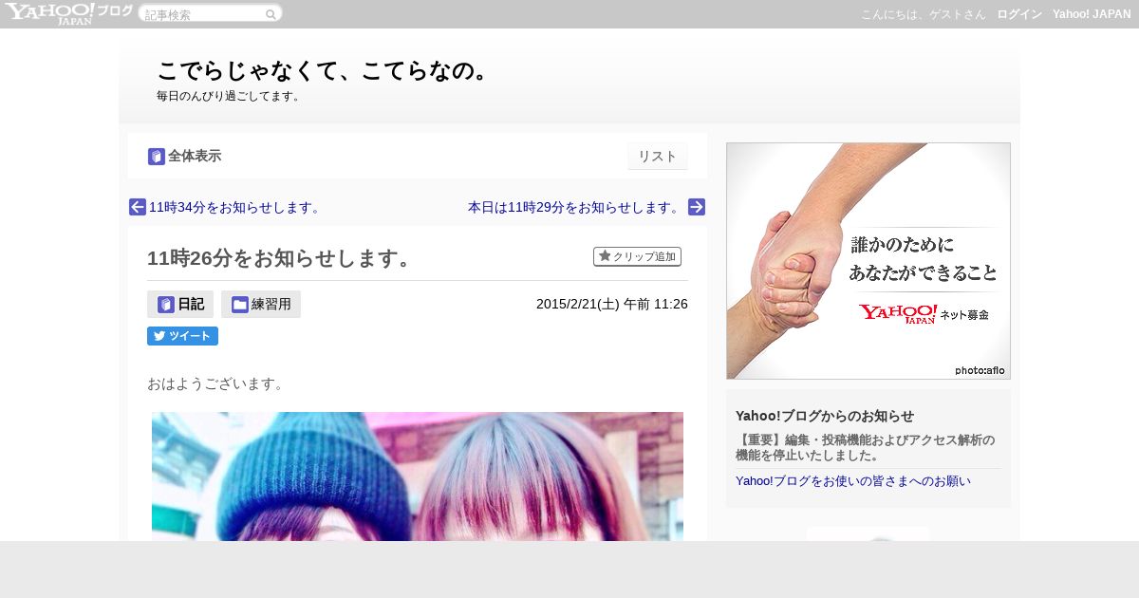
Task: Go to Yahoo! JAPAN top link
Action: pyautogui.click(x=1092, y=14)
